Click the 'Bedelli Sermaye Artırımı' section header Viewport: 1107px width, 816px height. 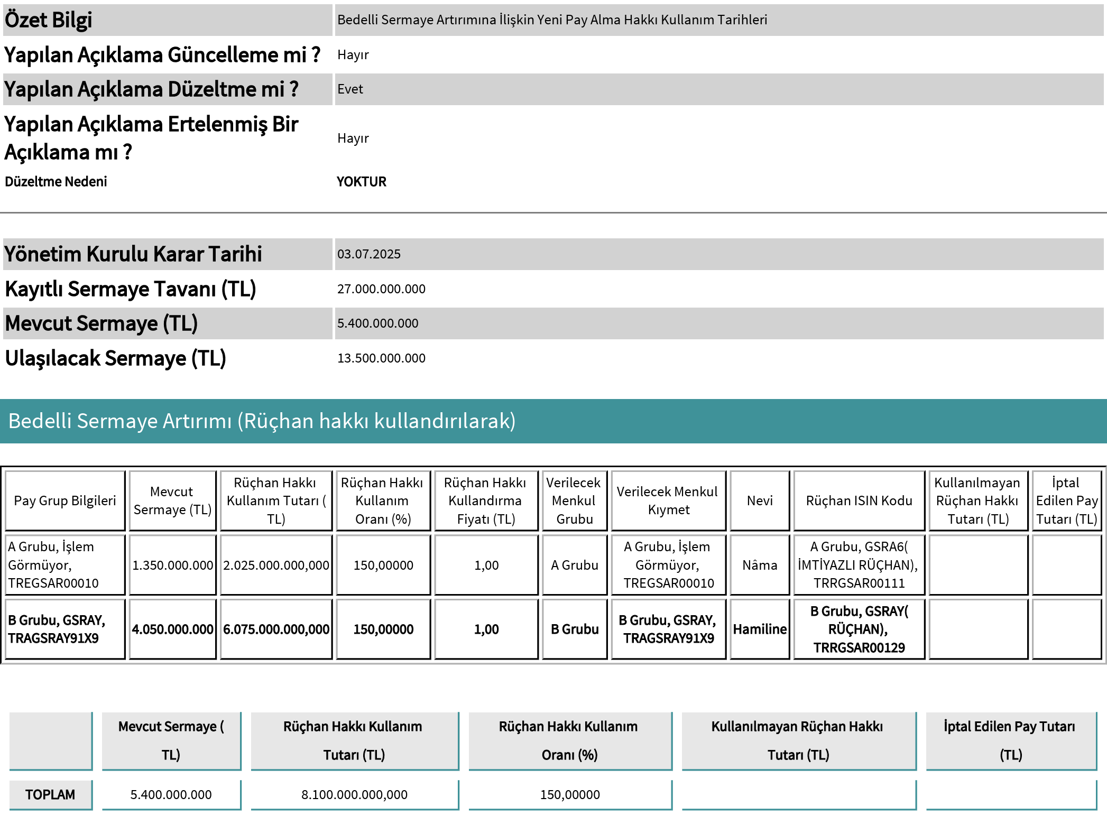(x=553, y=421)
